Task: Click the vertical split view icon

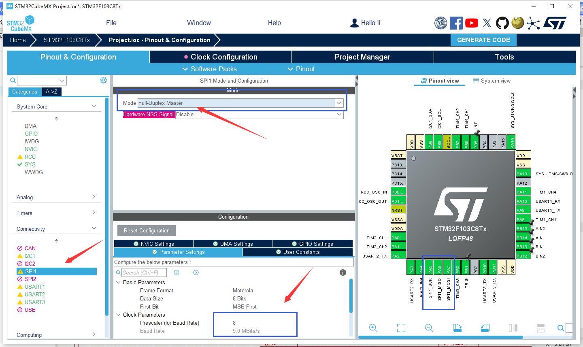Action: (513, 328)
